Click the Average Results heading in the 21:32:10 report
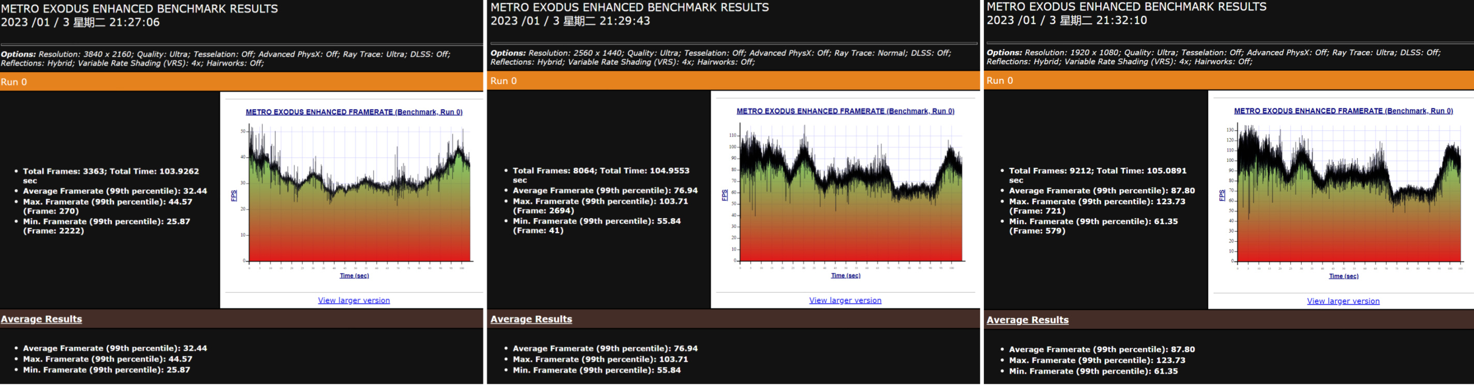The image size is (1474, 385). coord(1028,320)
